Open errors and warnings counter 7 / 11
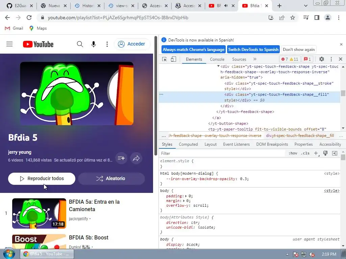This screenshot has width=346, height=259. pos(290,59)
